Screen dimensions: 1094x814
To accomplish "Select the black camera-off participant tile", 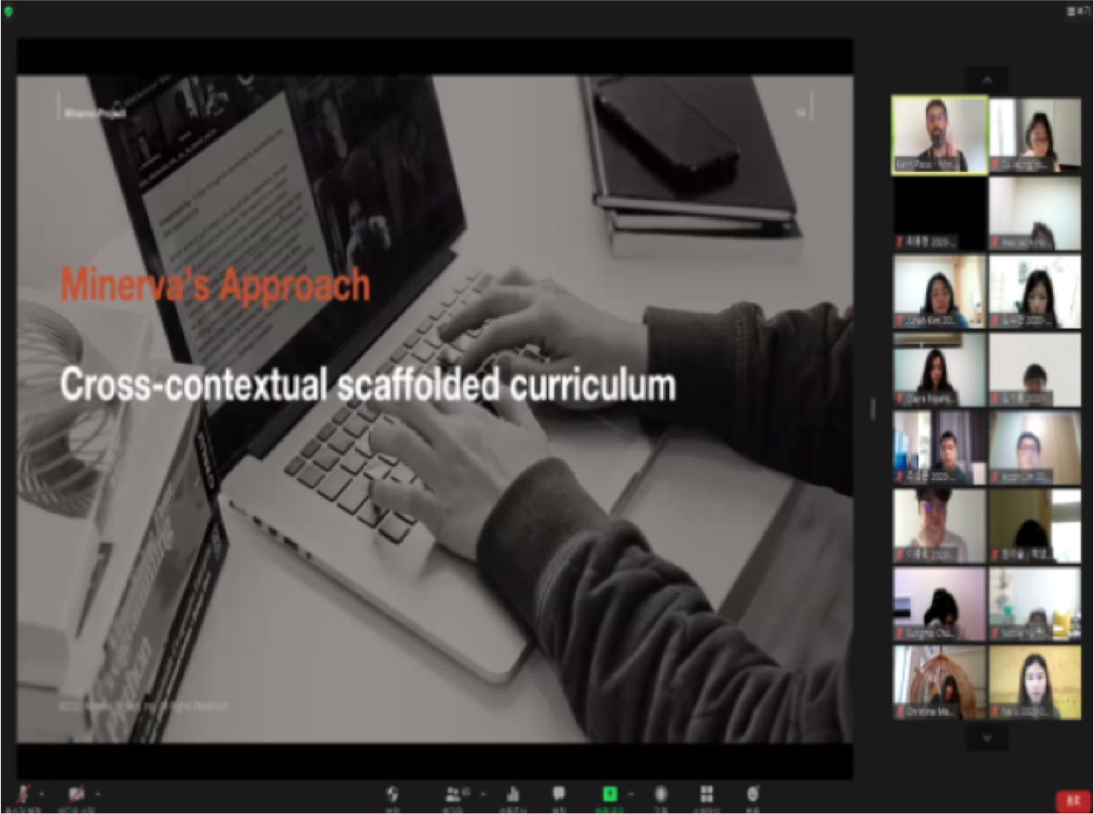I will [x=939, y=213].
